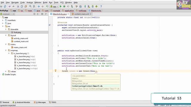Viewport: 191px width, 107px height.
Task: Choose 'Context packageContext, Class<?> cls' parameter hint
Action: click(x=96, y=86)
